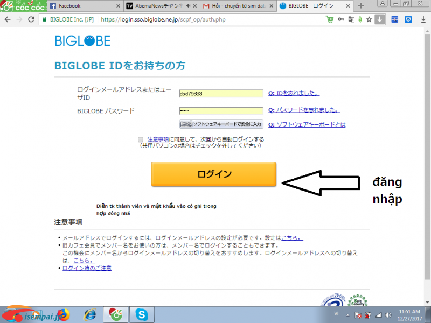
Task: Click the VI language indicator
Action: (x=336, y=314)
